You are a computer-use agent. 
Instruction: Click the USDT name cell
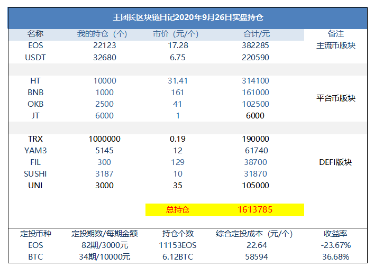35,58
